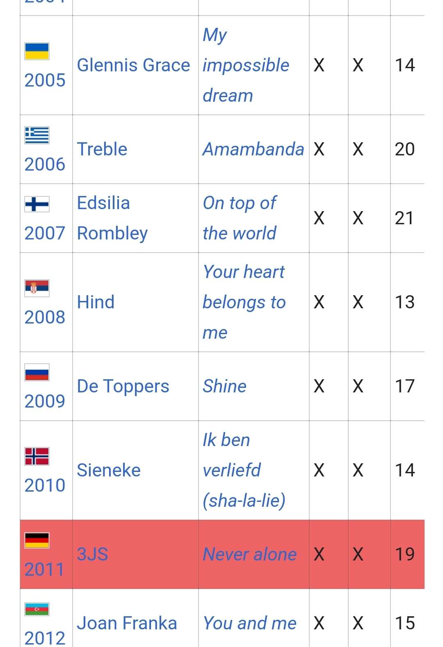The image size is (443, 647).
Task: Open the Sieneke artist link
Action: pos(109,470)
